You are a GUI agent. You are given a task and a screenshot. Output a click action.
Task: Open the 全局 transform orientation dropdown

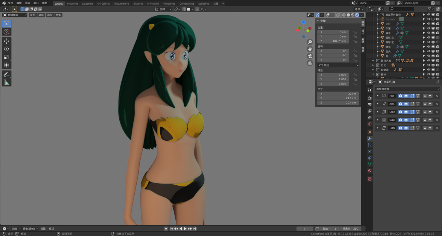coord(163,9)
